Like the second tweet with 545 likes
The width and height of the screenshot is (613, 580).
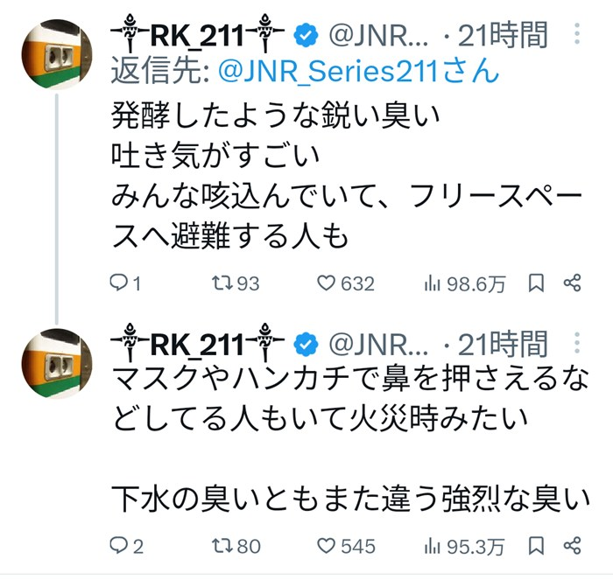(x=327, y=546)
